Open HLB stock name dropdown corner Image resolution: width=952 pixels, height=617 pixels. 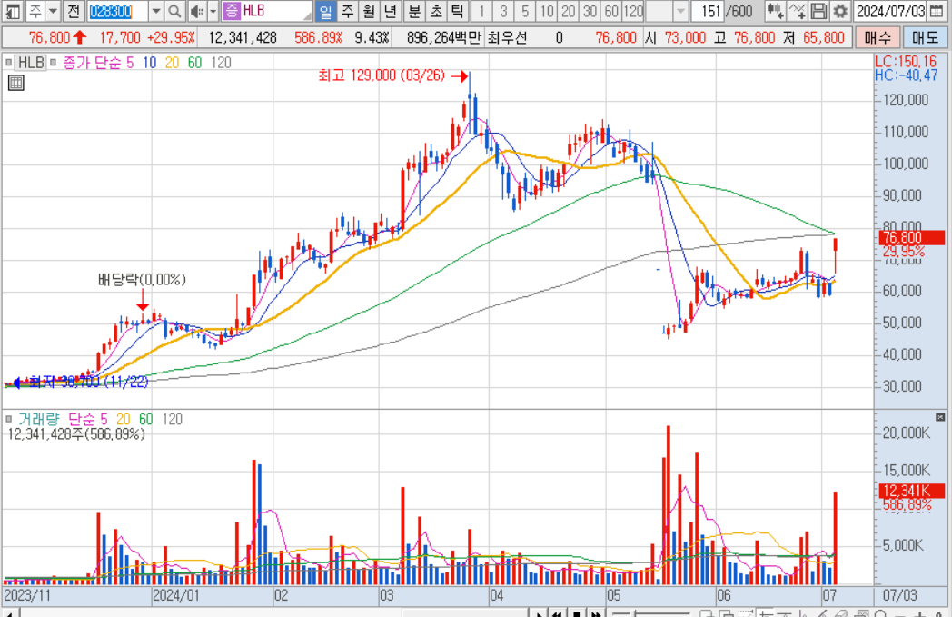pyautogui.click(x=308, y=15)
